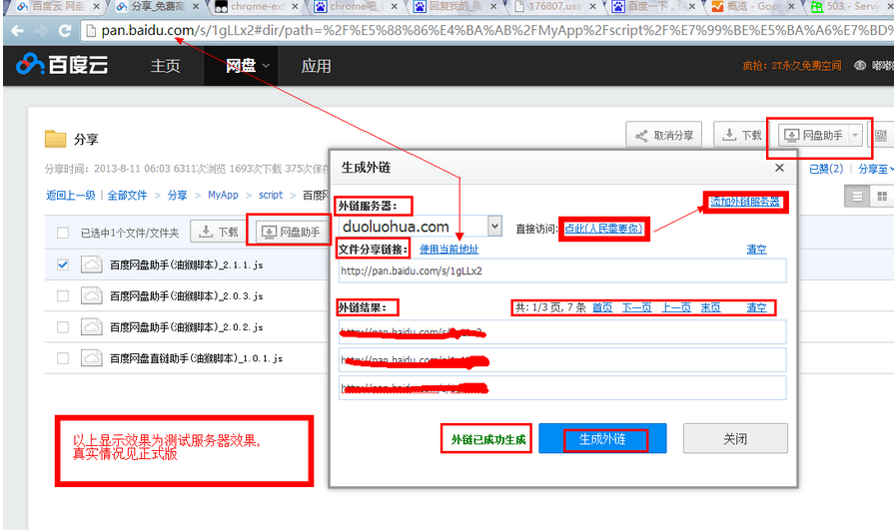Click the 取消分享 button
The image size is (894, 530).
(x=663, y=135)
